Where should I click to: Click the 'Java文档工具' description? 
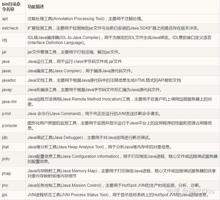point(104,80)
